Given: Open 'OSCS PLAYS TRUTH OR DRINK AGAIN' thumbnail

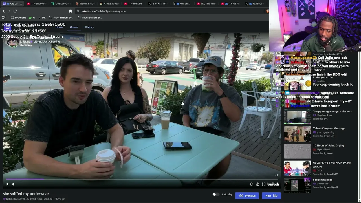Looking at the screenshot, I should 298,168.
